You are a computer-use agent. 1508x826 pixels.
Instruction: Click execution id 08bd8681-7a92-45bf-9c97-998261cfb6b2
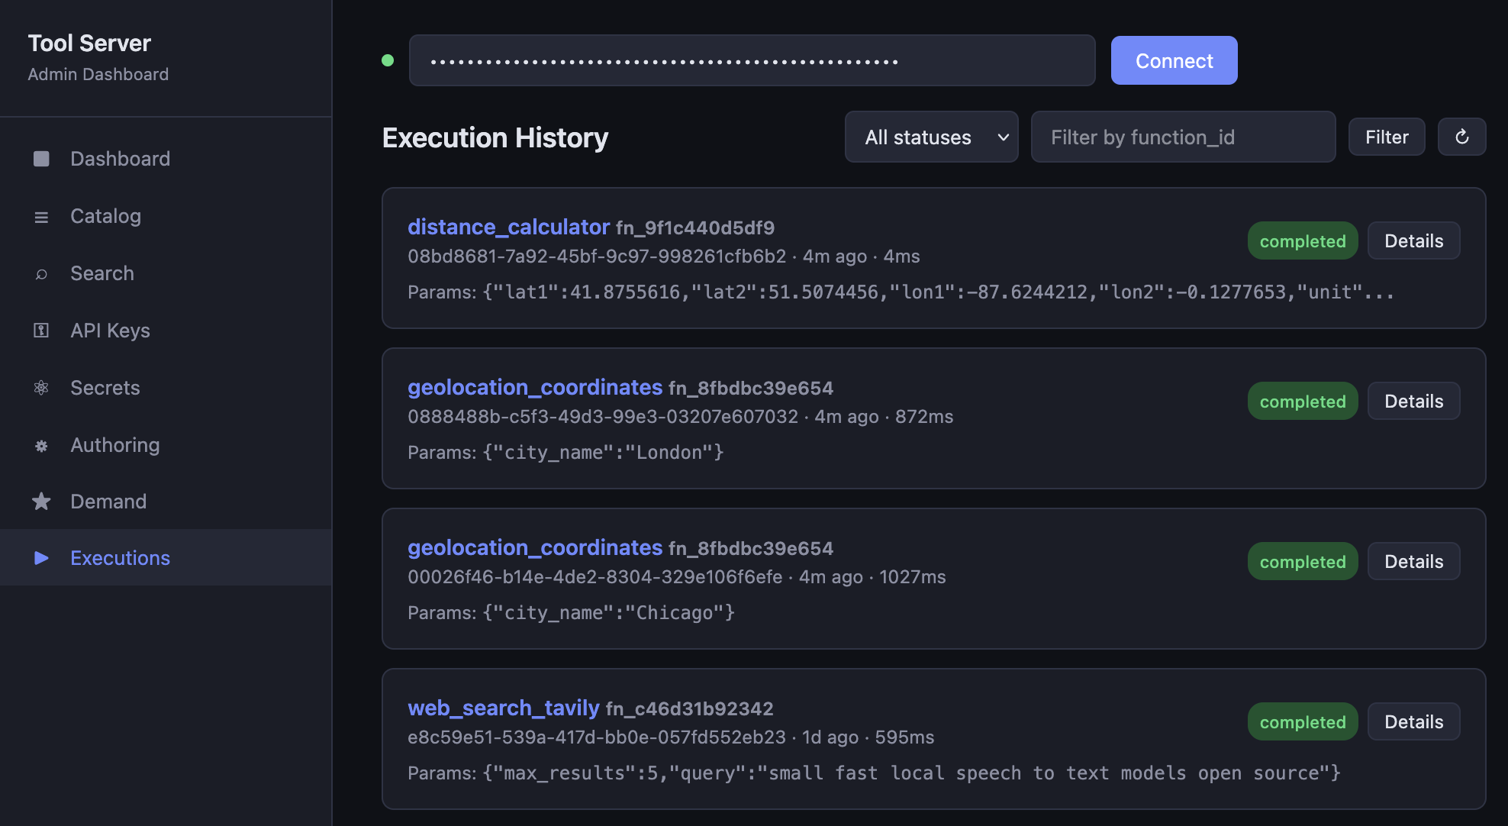(597, 256)
